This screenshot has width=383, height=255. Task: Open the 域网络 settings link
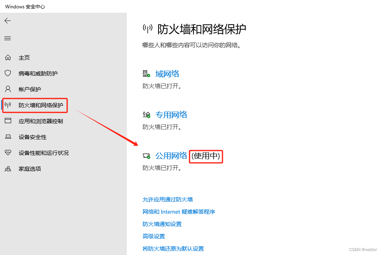[167, 74]
